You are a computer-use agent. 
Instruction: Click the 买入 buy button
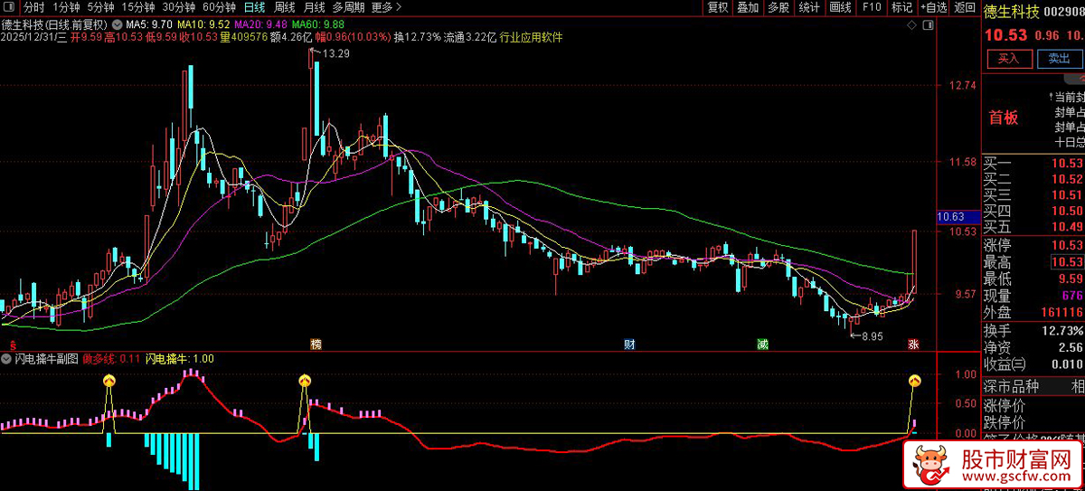click(x=1009, y=59)
